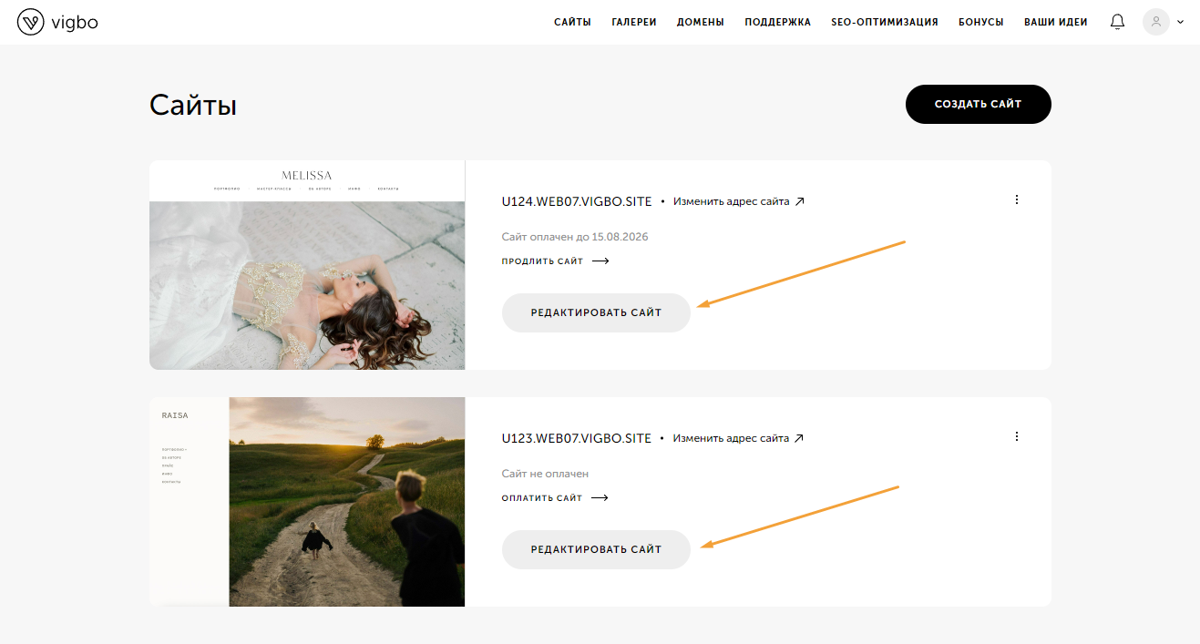Open three-dot menu for U123 site
This screenshot has height=644, width=1200.
click(x=1017, y=436)
